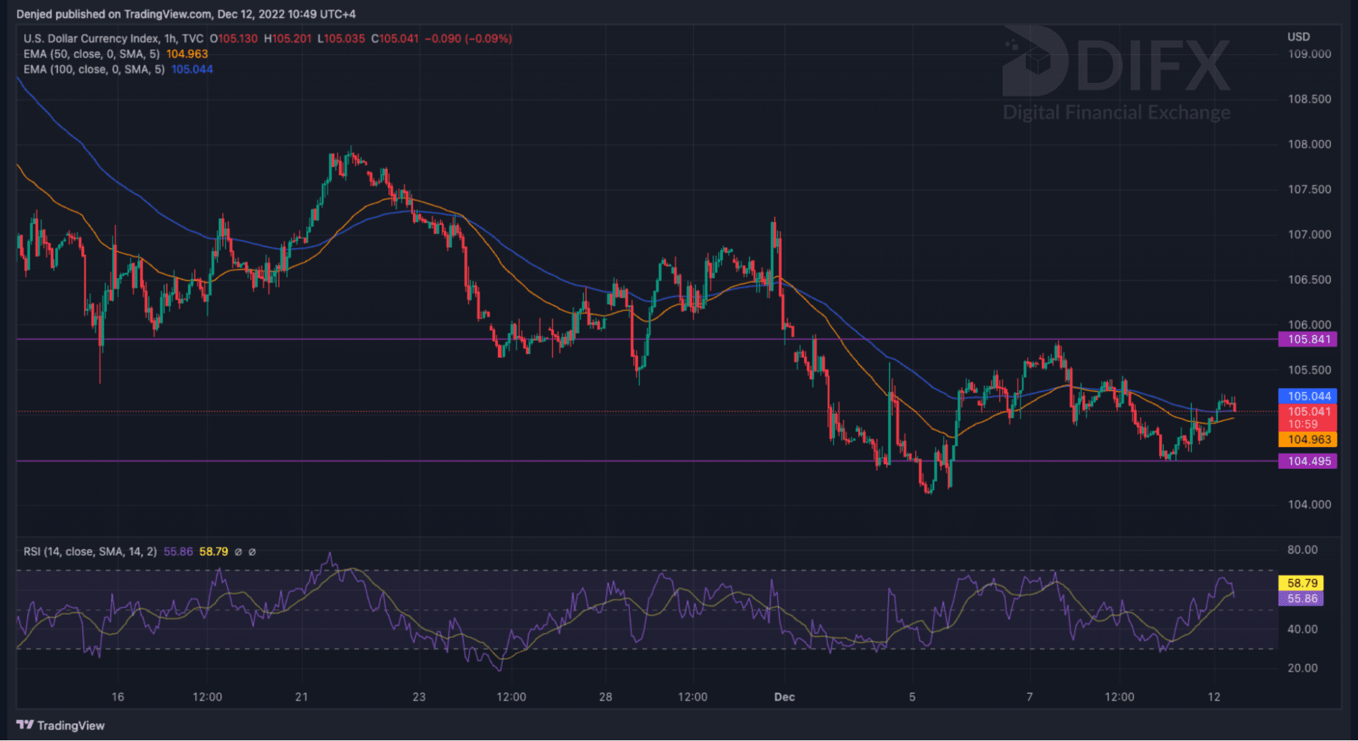Click the 21 date label on time axis

[301, 697]
